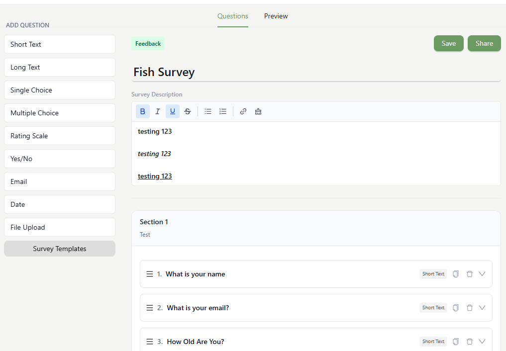Add a Date question
Screen dimensions: 506x351
[60, 205]
